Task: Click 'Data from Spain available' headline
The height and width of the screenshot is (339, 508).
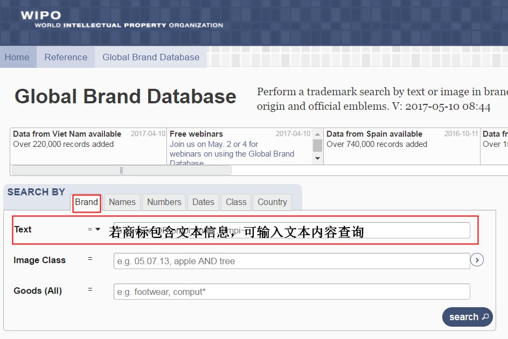Action: [x=374, y=134]
